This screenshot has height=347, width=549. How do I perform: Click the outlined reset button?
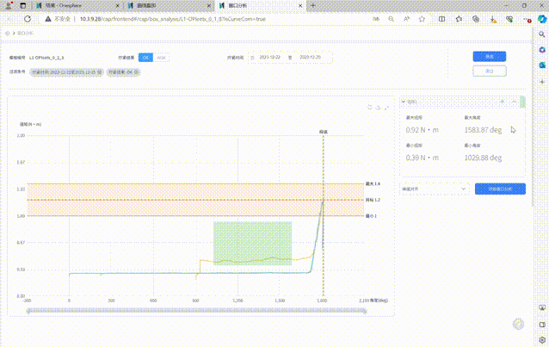(489, 71)
